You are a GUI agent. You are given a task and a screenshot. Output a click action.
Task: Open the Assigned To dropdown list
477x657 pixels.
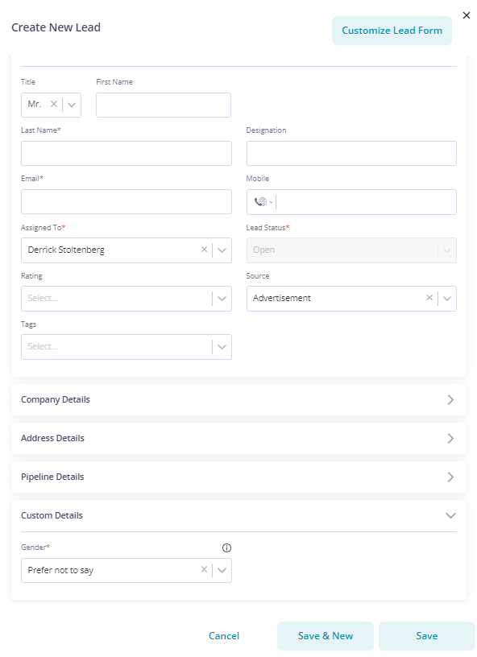(x=221, y=250)
